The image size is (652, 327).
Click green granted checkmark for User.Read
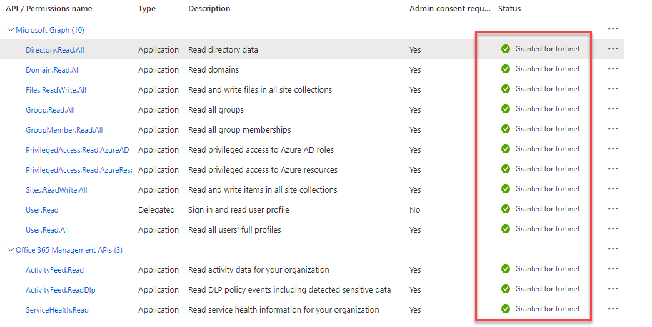pyautogui.click(x=506, y=209)
